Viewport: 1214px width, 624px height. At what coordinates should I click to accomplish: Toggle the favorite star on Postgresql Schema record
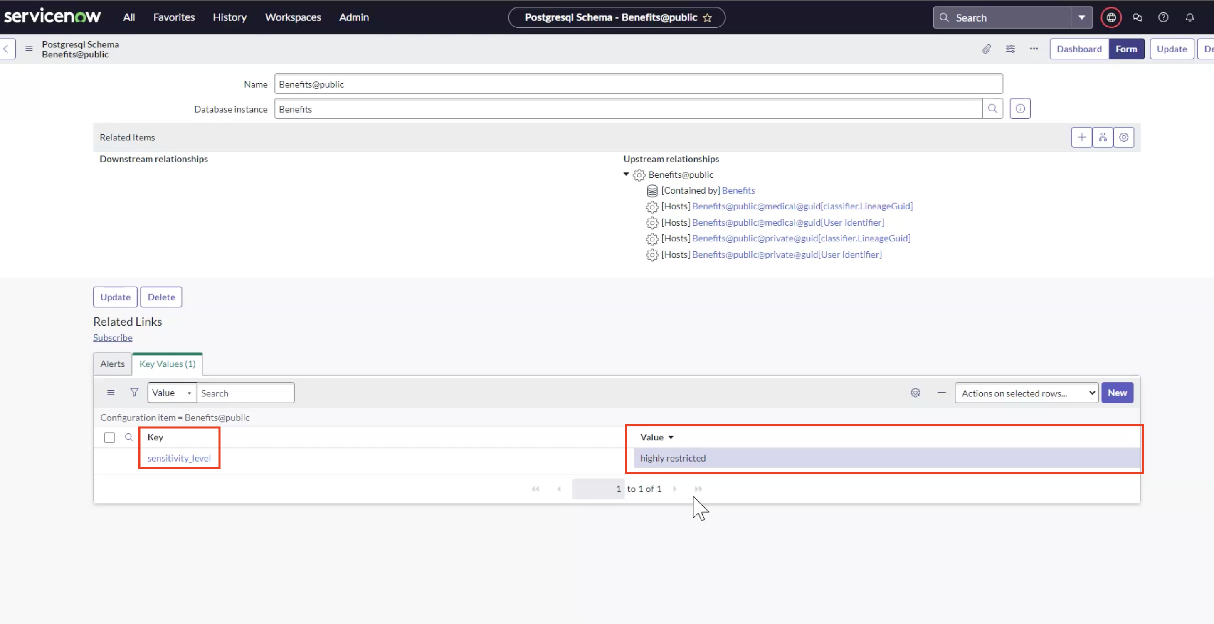tap(707, 18)
